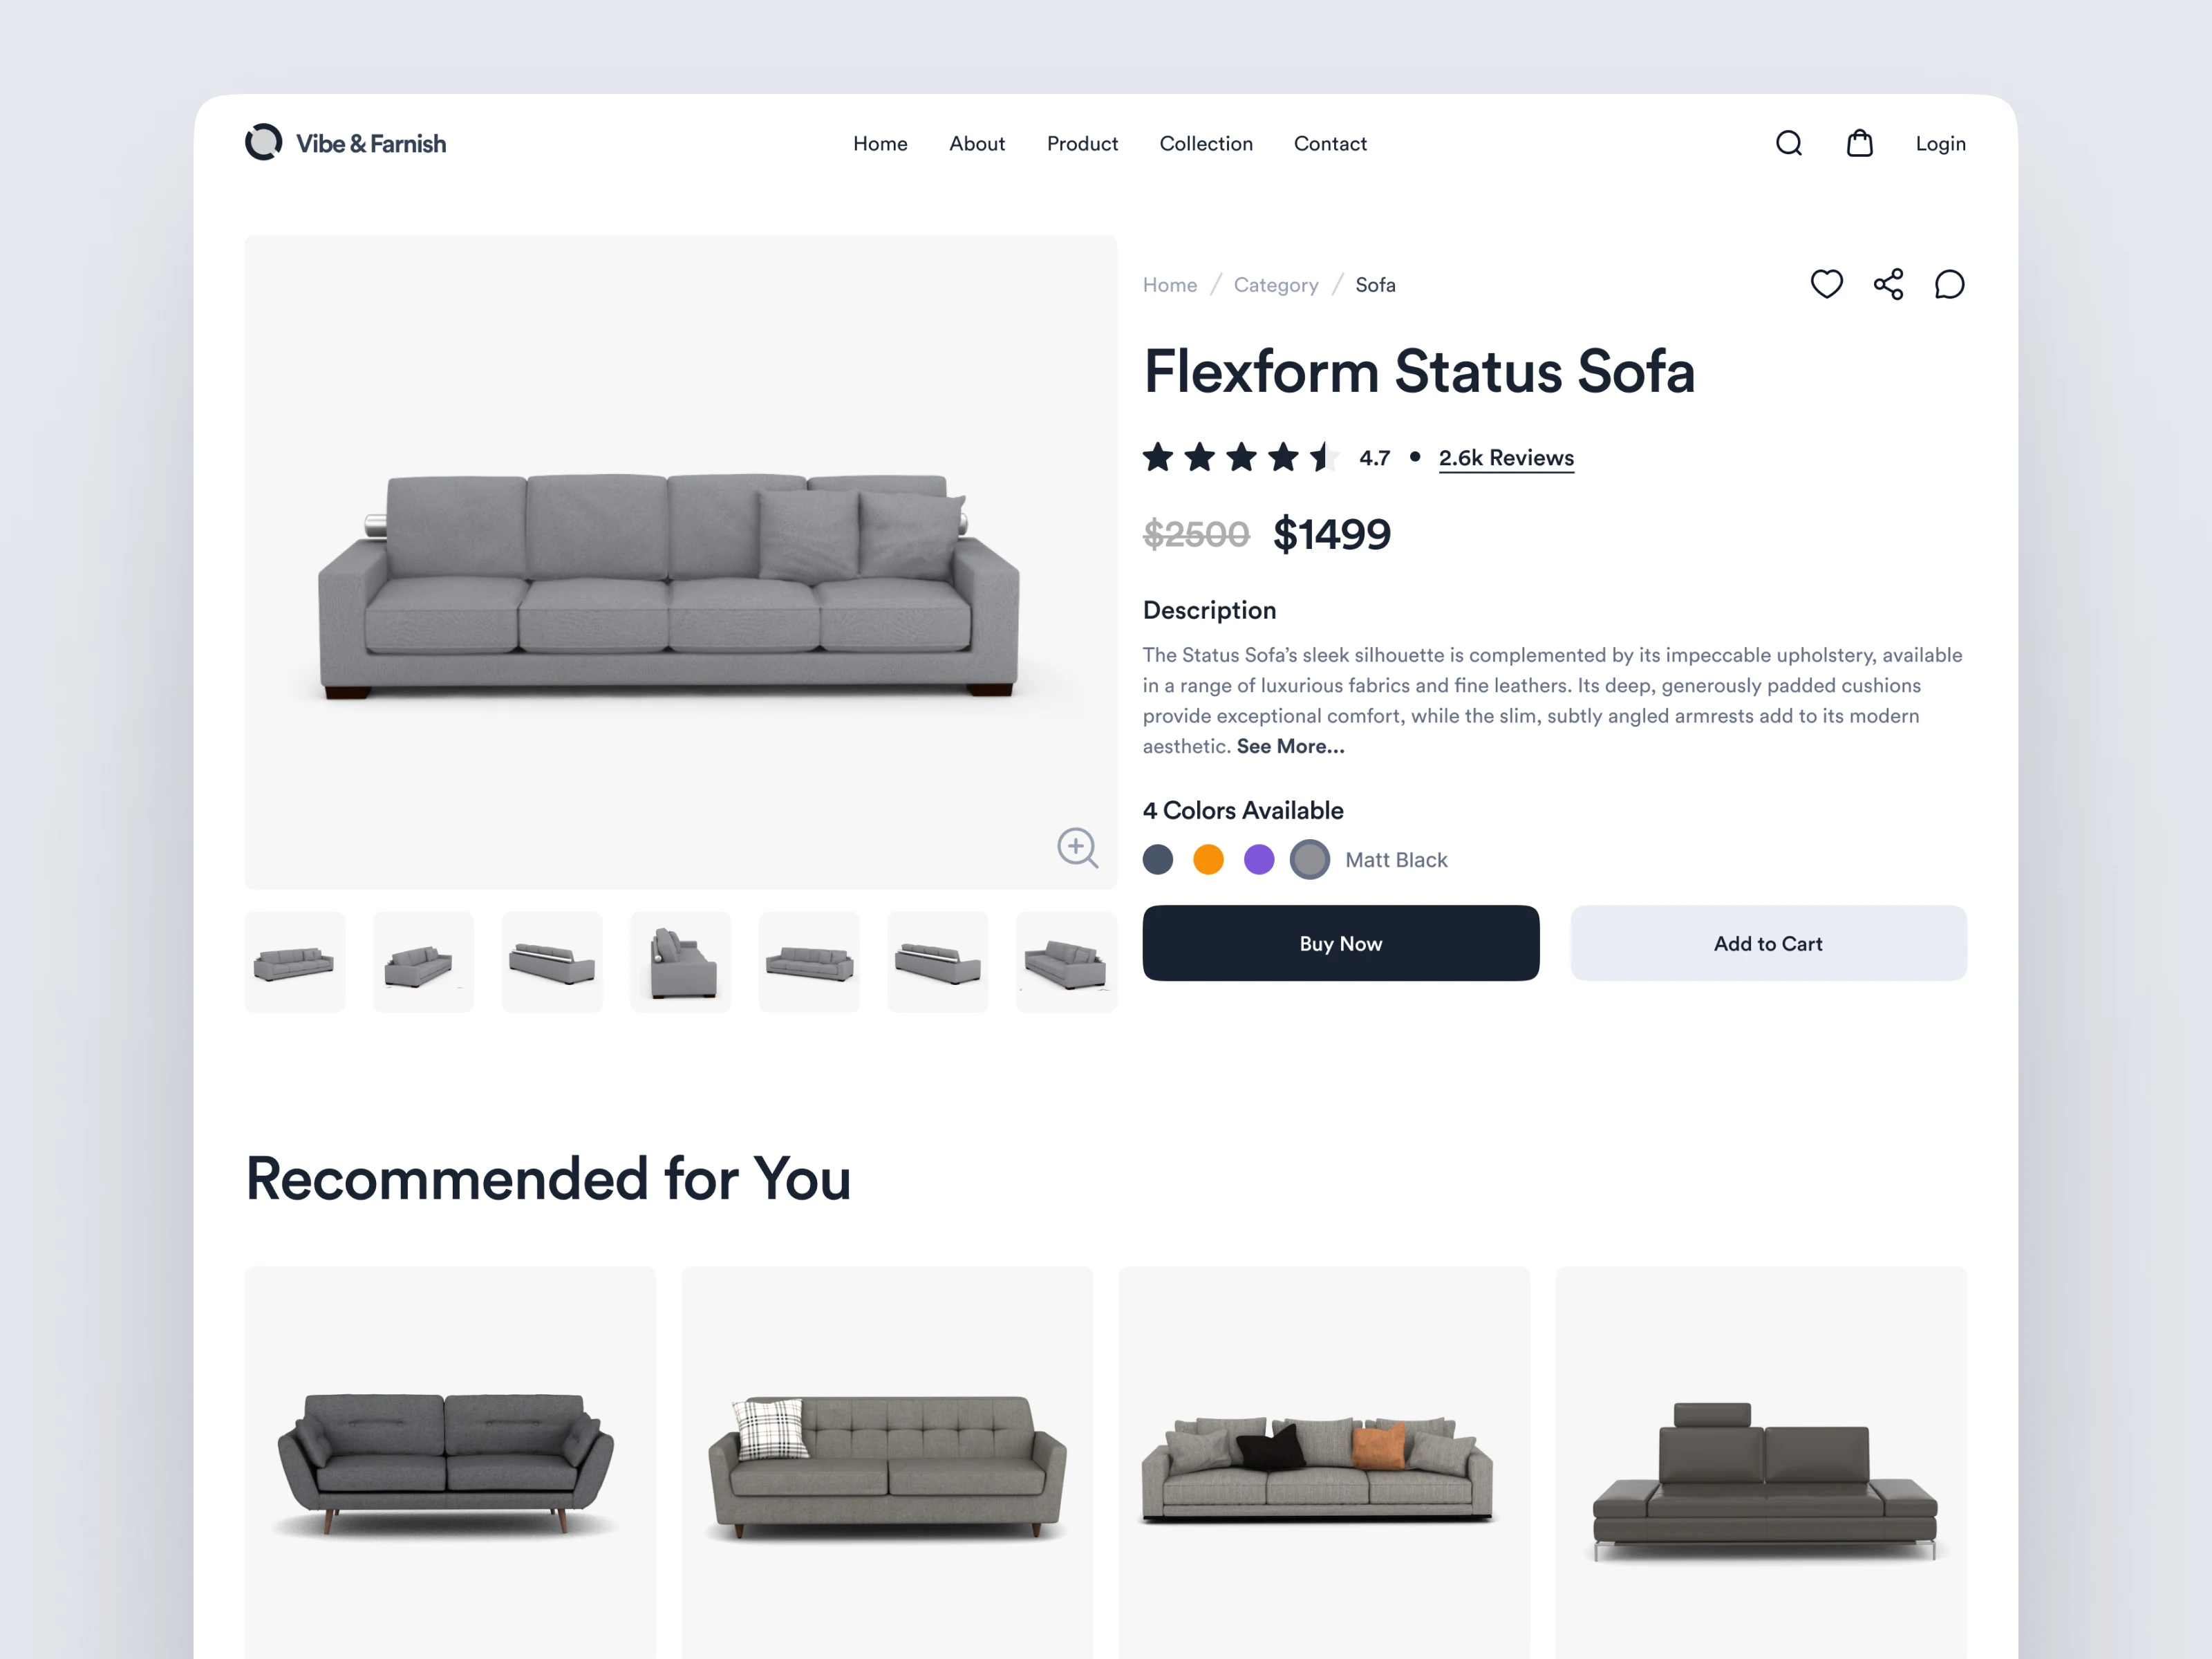Add sofa to wishlist with heart icon
Screen dimensions: 2212x1659
(x=1826, y=284)
